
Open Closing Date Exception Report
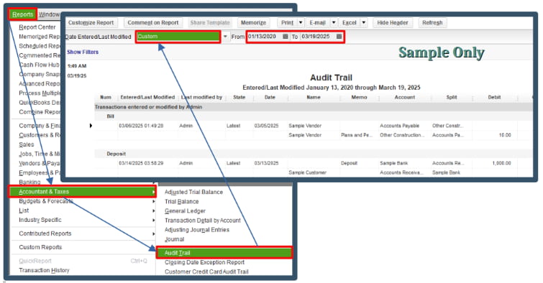[204, 262]
